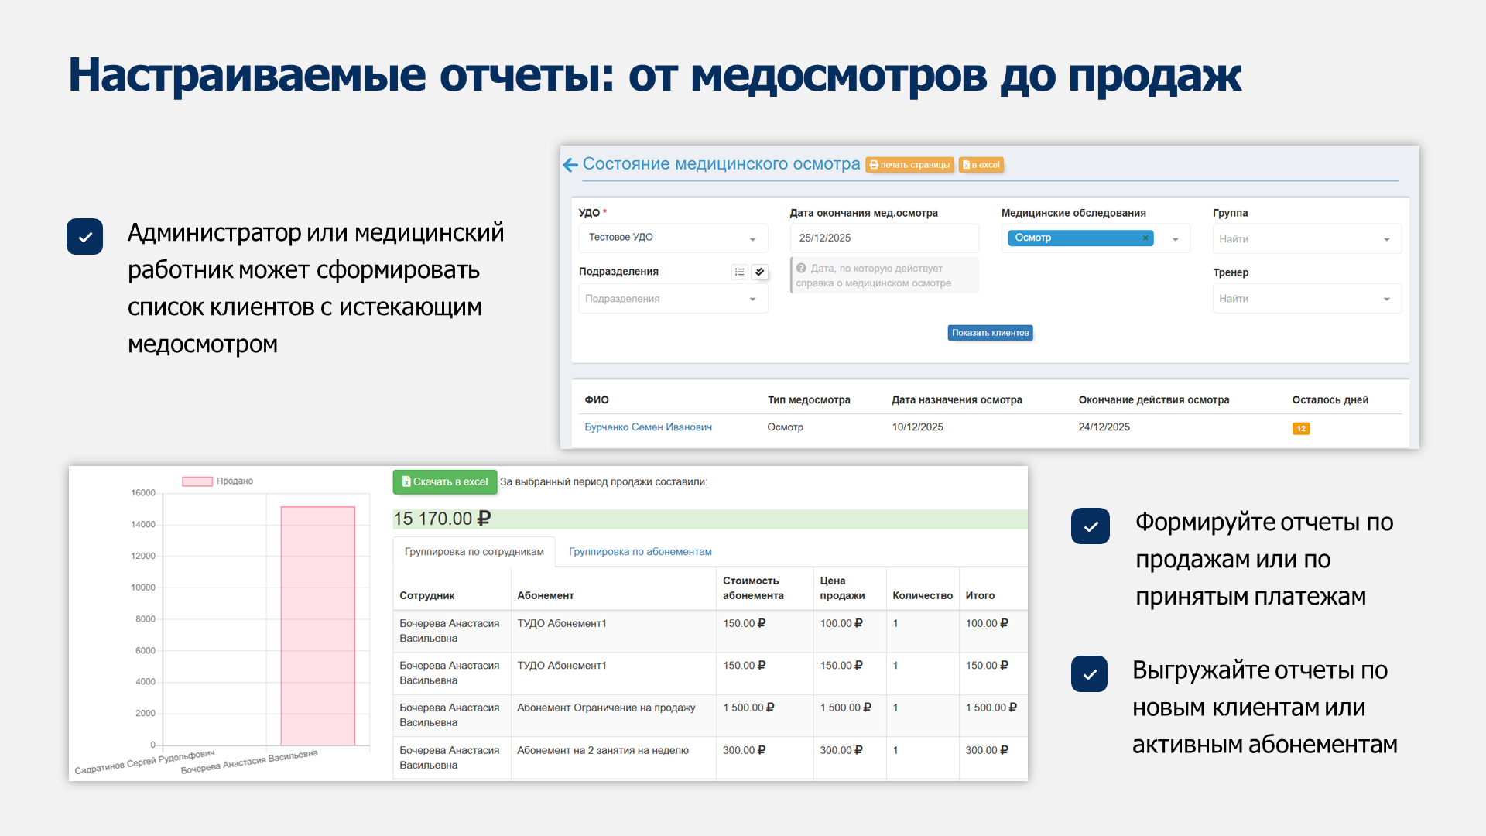
Task: Click the печать страницы button
Action: click(909, 165)
